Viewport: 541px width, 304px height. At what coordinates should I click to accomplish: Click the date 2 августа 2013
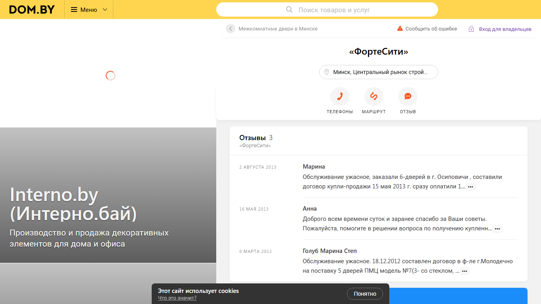pos(258,167)
